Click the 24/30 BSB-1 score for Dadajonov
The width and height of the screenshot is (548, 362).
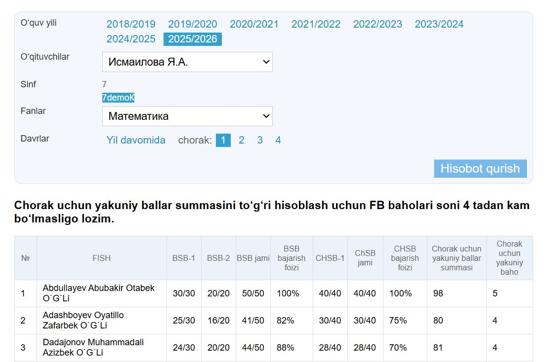tap(184, 348)
